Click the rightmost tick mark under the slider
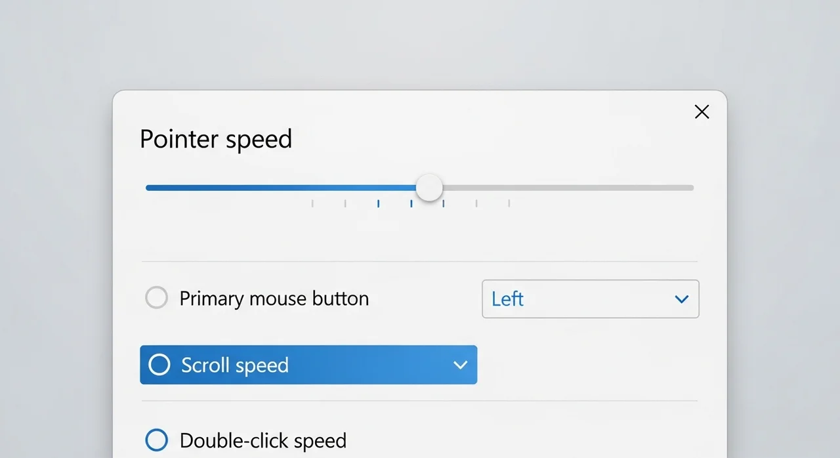Screen dimensions: 840x458 pyautogui.click(x=509, y=203)
